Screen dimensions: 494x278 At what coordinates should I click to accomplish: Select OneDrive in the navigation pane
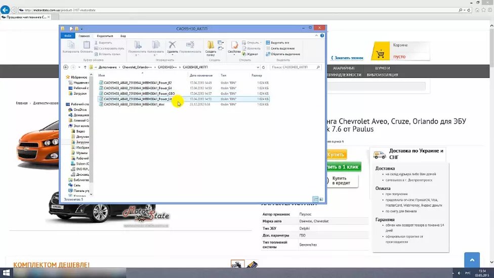coord(80,109)
